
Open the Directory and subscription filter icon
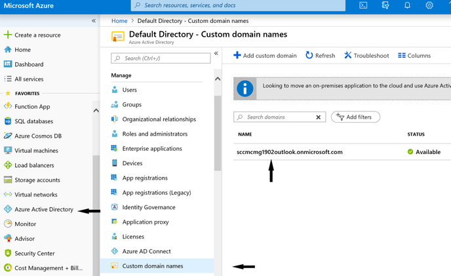pos(385,5)
